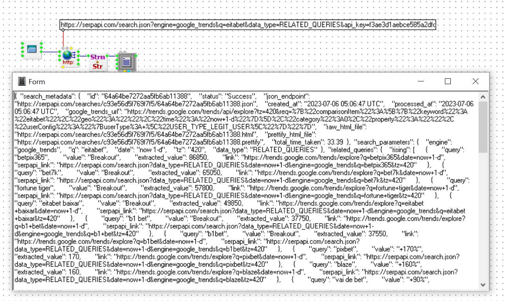Click the extracted value 49850
The width and height of the screenshot is (506, 301).
coord(233,204)
